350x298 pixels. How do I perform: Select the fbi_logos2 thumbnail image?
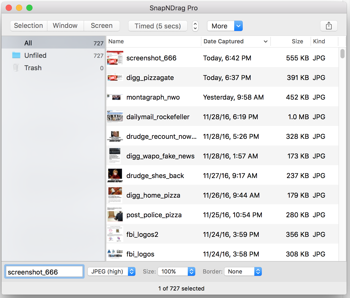115,234
